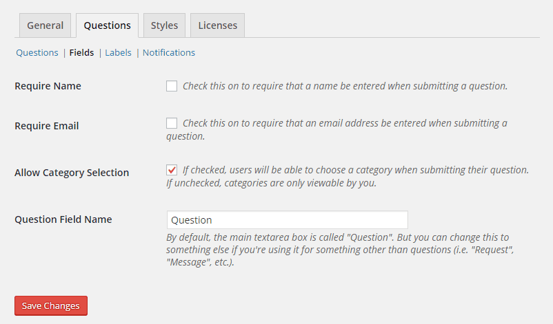Open the General settings tab
The height and width of the screenshot is (324, 553).
(45, 25)
